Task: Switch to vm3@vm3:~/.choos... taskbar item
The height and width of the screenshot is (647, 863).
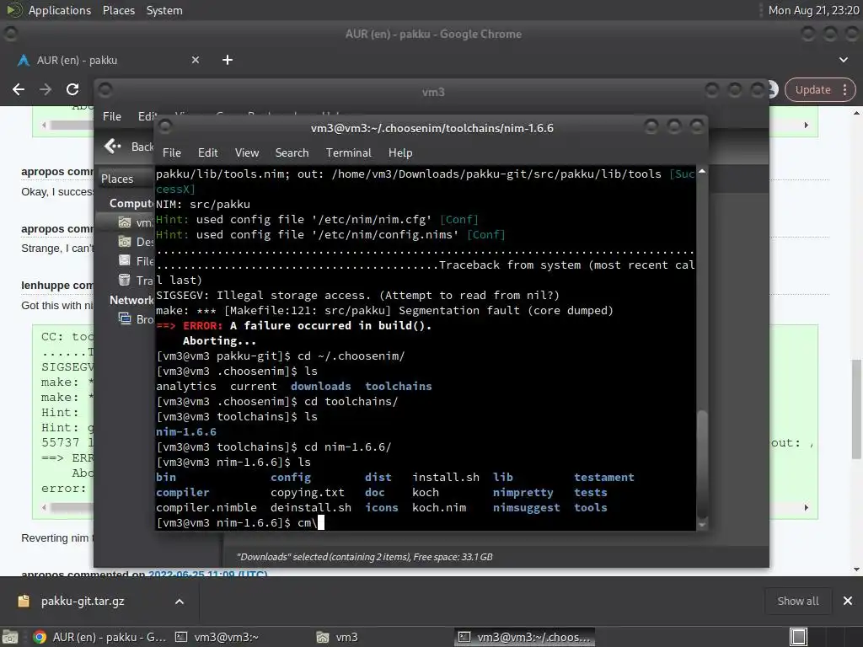Action: (524, 637)
